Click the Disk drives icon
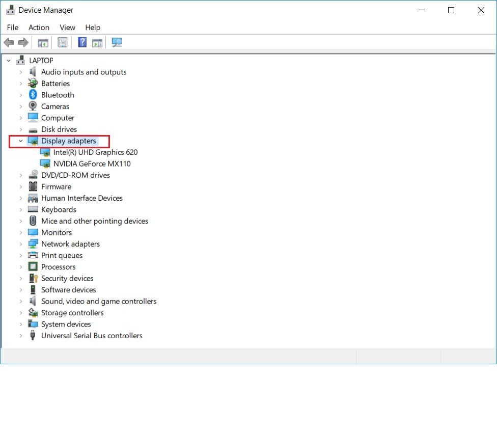 [33, 130]
